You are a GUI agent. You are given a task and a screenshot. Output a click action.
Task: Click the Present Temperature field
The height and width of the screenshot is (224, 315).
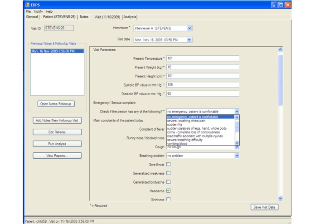[203, 58]
